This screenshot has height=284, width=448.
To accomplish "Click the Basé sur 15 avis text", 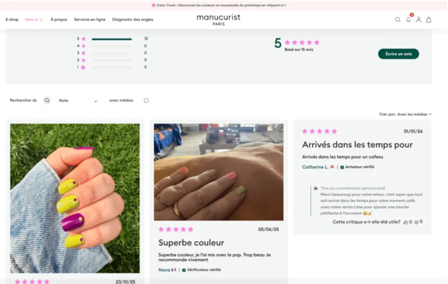I will point(299,49).
